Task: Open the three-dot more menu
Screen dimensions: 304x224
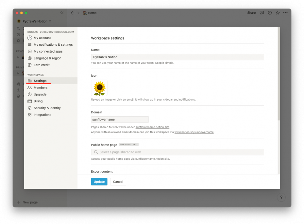Action: tap(285, 13)
